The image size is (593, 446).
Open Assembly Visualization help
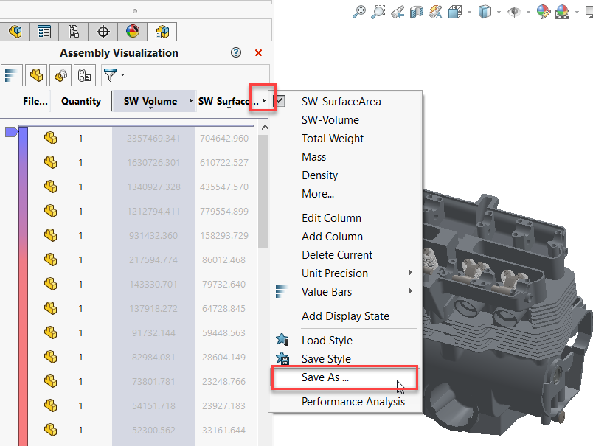click(x=236, y=52)
